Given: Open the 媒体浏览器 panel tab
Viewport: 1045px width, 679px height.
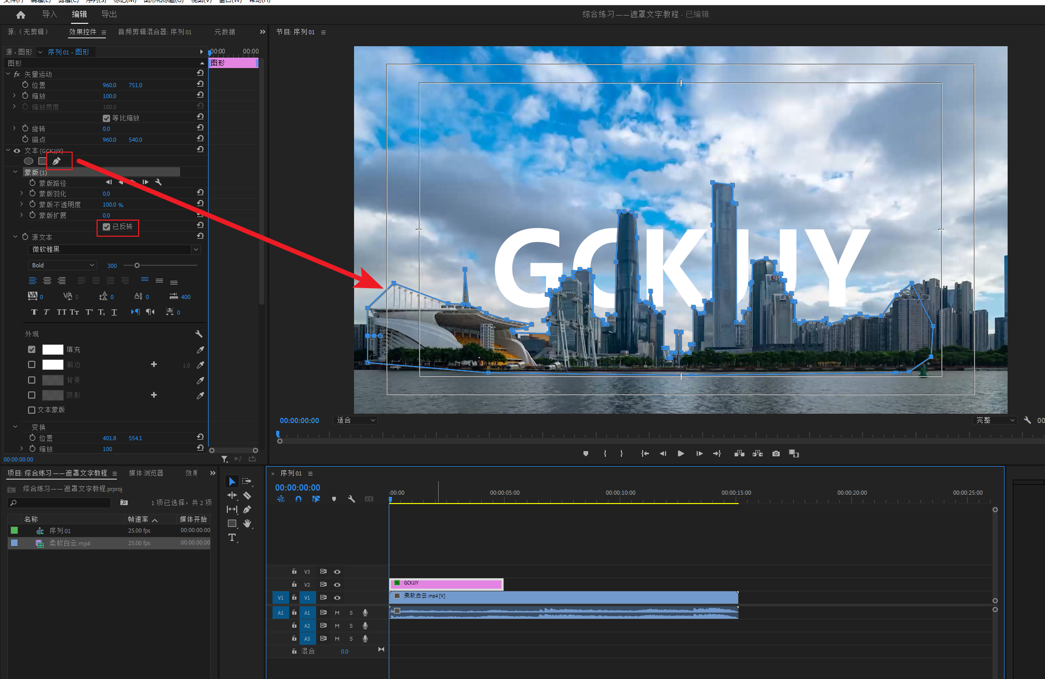Looking at the screenshot, I should (146, 473).
